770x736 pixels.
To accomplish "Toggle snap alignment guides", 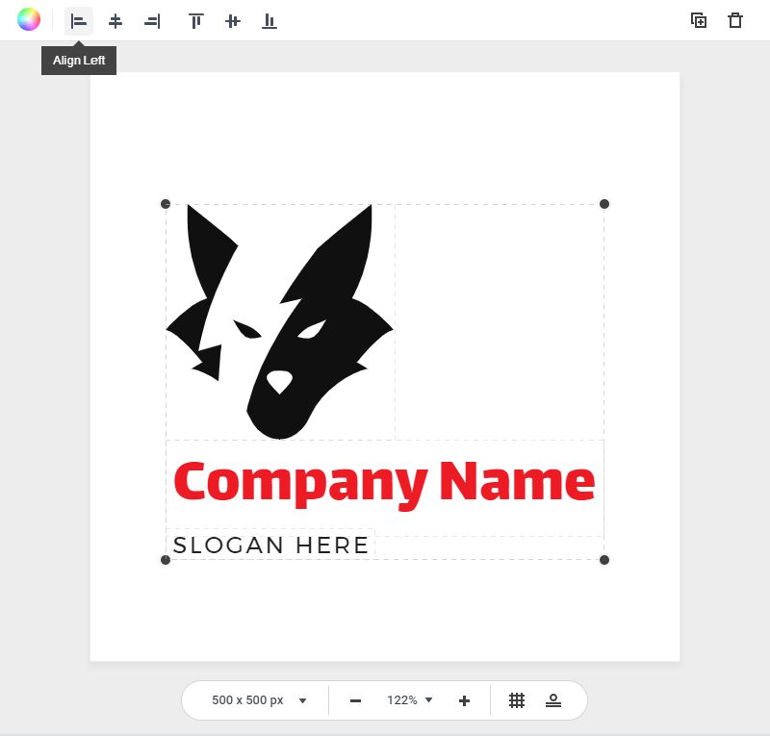I will click(x=553, y=700).
